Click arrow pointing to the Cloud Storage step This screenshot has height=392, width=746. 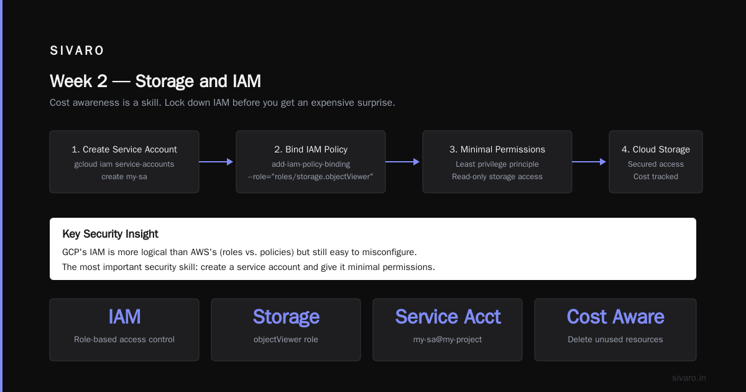pos(589,162)
